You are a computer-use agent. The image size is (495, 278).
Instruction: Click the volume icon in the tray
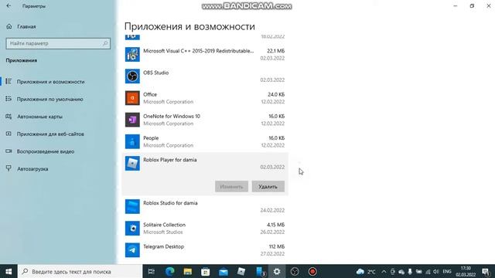(436, 271)
